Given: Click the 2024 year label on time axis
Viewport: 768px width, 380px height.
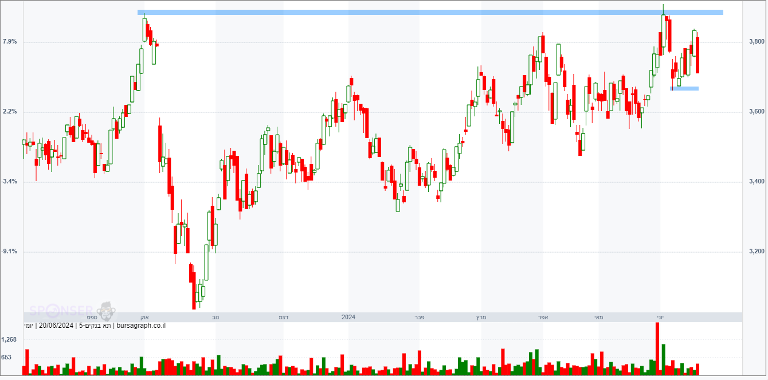Looking at the screenshot, I should coord(348,317).
